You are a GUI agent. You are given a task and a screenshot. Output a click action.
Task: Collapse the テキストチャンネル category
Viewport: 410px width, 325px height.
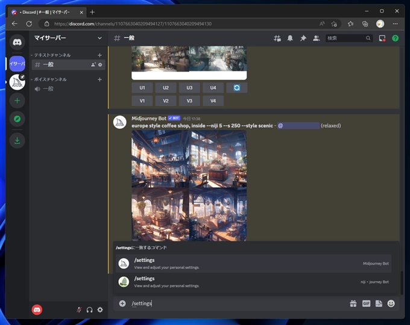52,55
